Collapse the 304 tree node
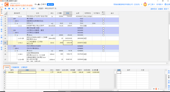This screenshot has height=92, width=170. point(12,30)
